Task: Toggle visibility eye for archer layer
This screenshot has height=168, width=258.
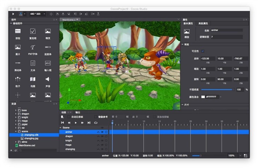Action: (x=102, y=132)
